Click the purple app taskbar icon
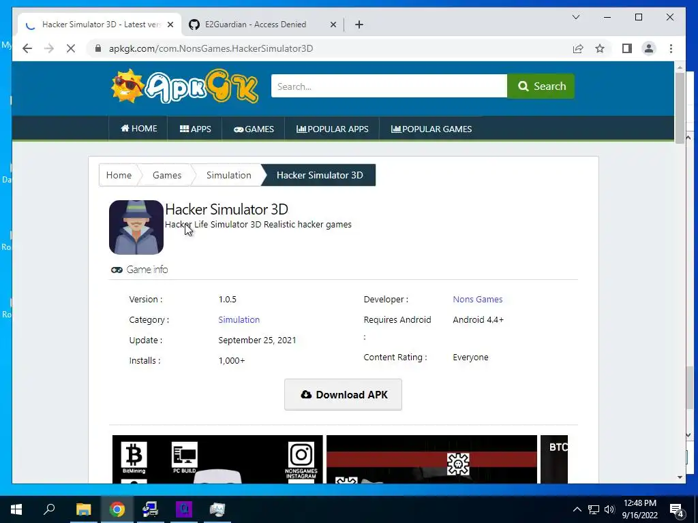The image size is (698, 523). (x=184, y=509)
